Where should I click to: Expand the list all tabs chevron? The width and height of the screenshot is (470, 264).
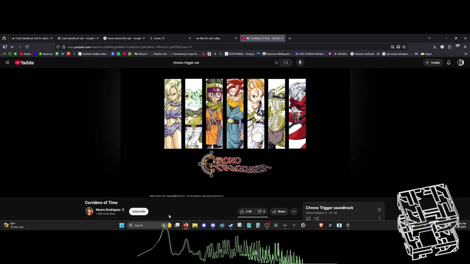429,38
